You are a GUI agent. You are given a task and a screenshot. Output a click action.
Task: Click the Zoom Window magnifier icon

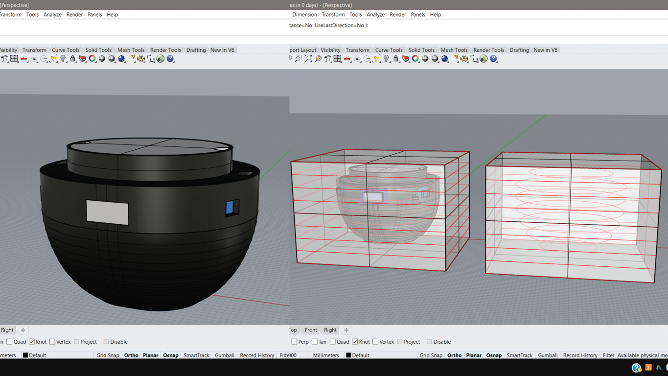click(298, 59)
